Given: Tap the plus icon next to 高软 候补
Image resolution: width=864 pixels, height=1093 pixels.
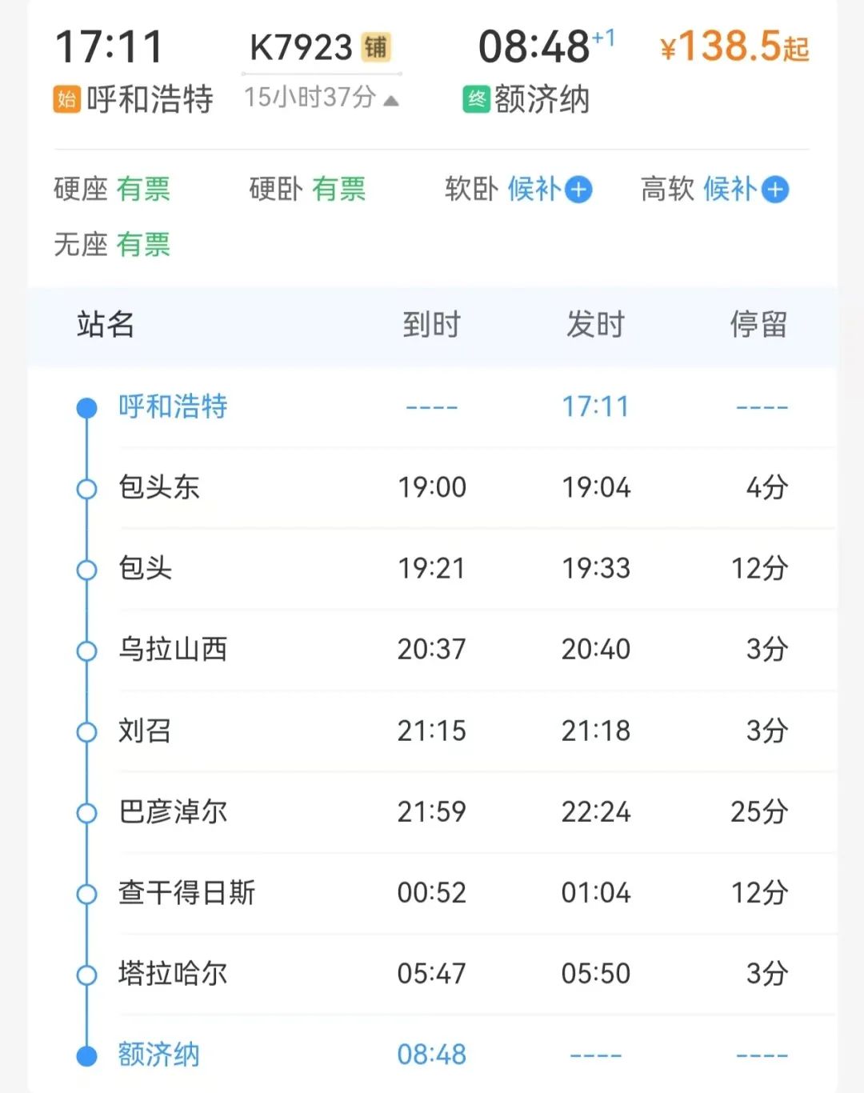Looking at the screenshot, I should (x=774, y=190).
